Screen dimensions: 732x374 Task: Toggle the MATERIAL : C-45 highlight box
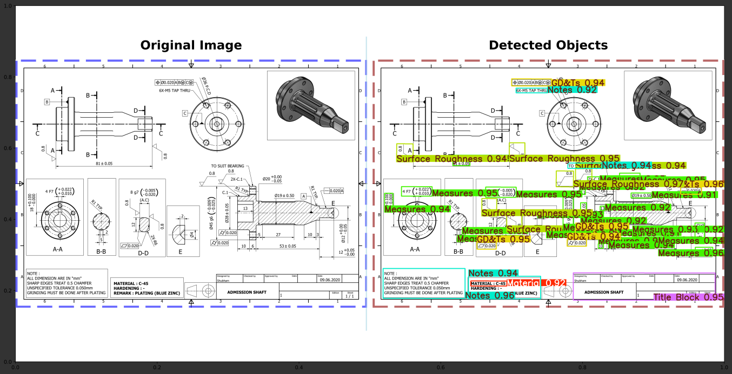coord(490,282)
